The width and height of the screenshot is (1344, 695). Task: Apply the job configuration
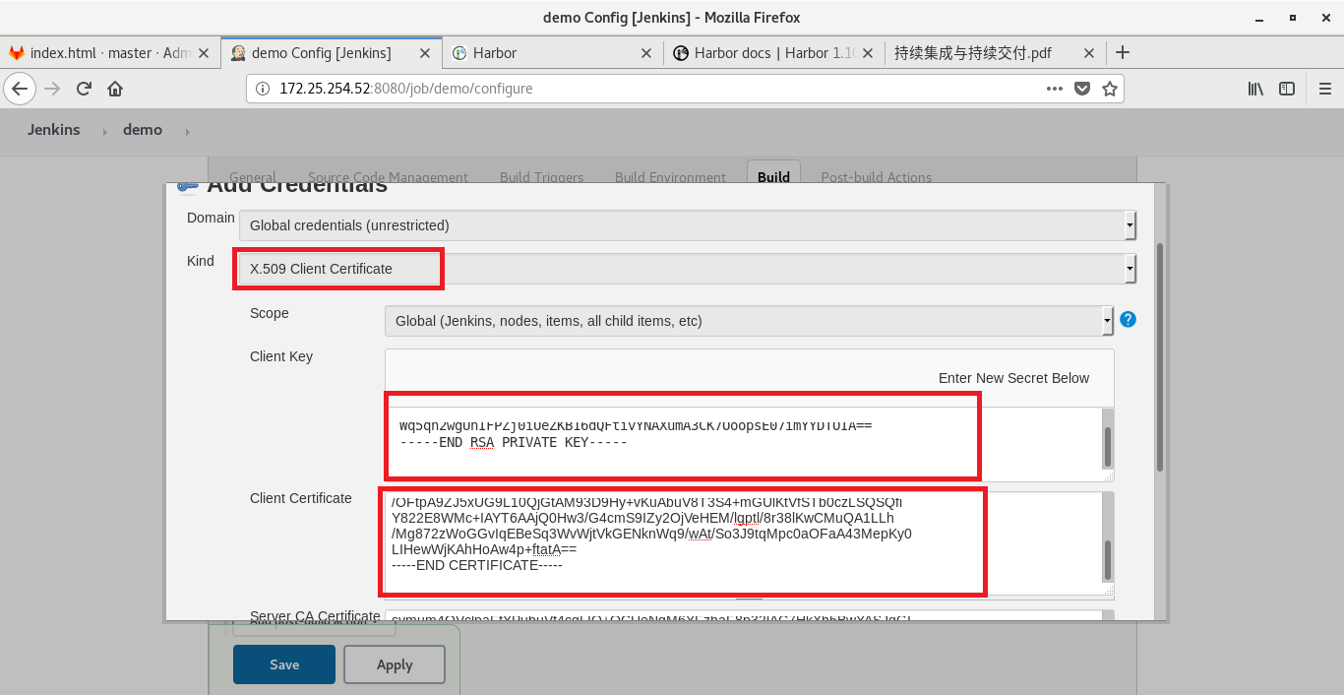click(395, 664)
